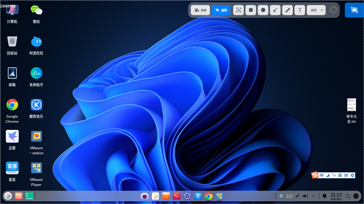Toggle Sogou simplified/traditional 简 switch

coord(340,175)
